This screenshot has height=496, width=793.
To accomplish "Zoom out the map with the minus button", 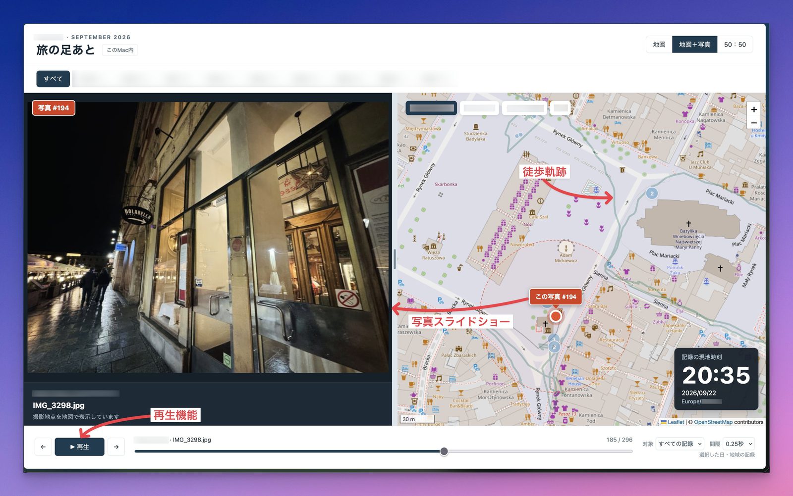I will coord(753,123).
